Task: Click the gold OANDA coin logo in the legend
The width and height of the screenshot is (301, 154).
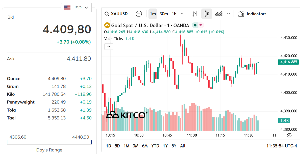Action: (107, 25)
